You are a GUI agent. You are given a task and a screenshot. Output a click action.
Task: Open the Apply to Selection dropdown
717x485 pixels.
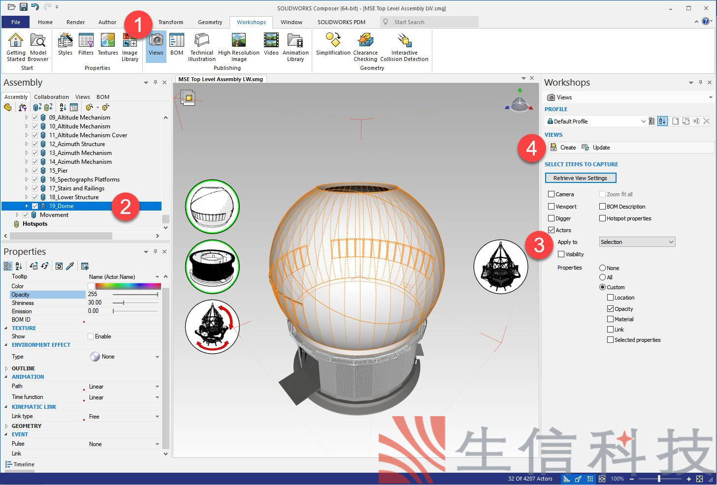coord(637,242)
